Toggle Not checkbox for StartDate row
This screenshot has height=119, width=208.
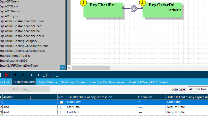pyautogui.click(x=62, y=107)
